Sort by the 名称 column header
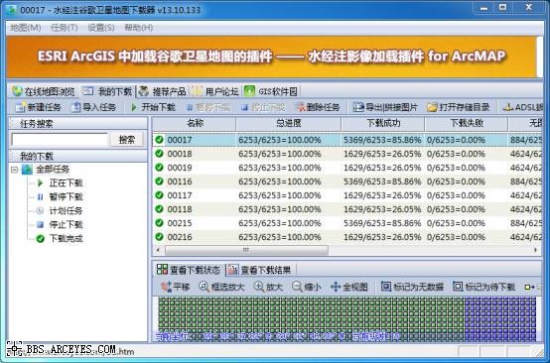Viewport: 550px width, 363px height. point(195,123)
